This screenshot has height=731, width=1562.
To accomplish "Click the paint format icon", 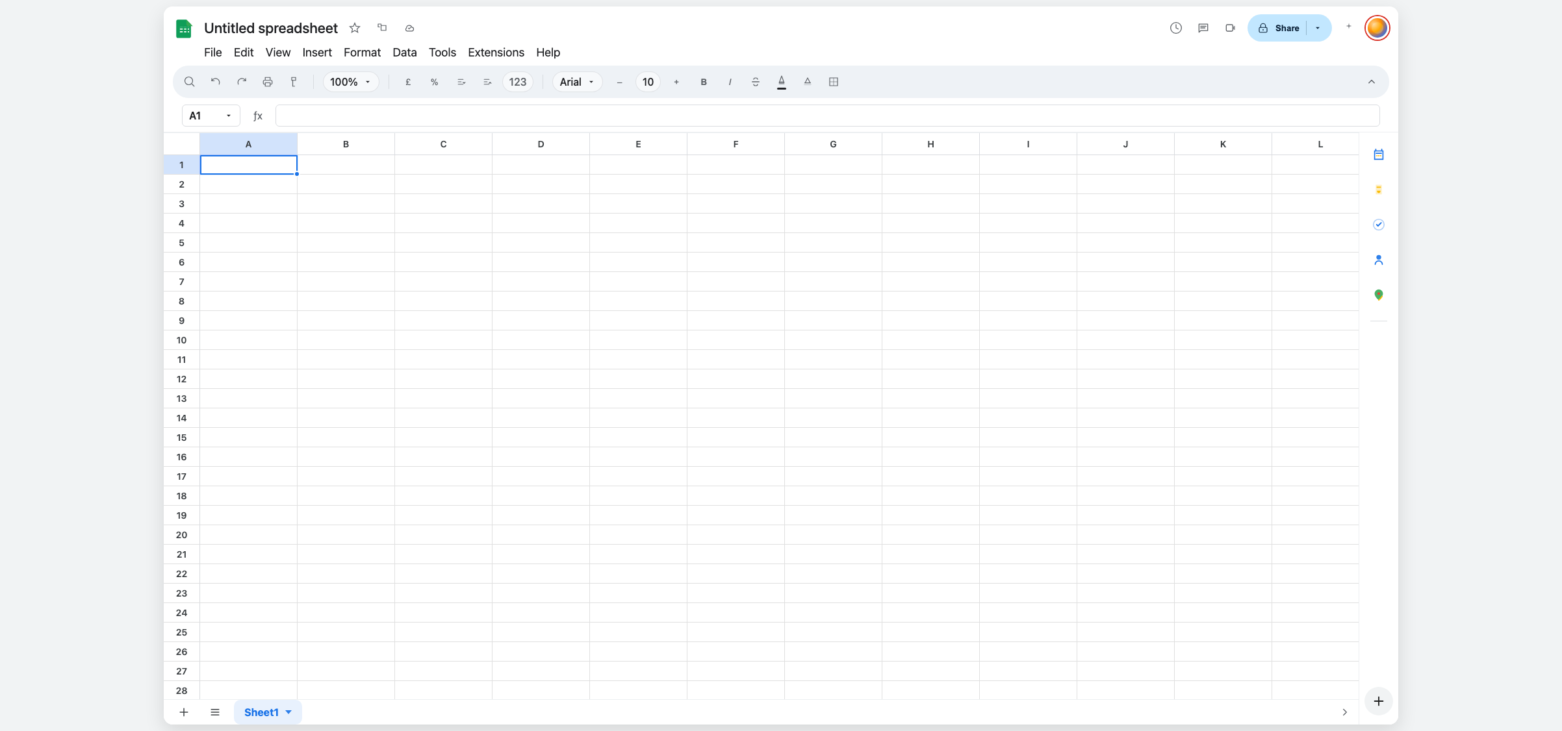I will 294,82.
